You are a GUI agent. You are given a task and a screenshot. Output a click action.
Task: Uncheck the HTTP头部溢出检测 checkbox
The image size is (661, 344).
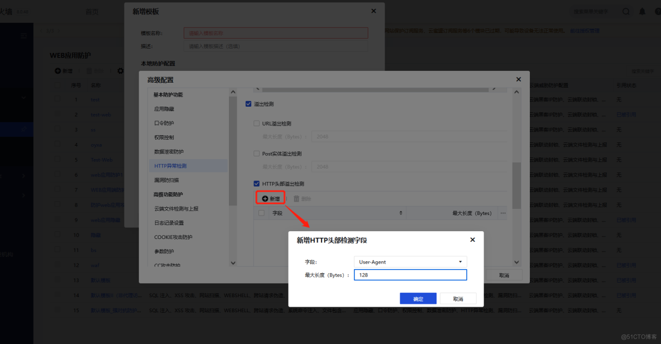[x=256, y=183]
